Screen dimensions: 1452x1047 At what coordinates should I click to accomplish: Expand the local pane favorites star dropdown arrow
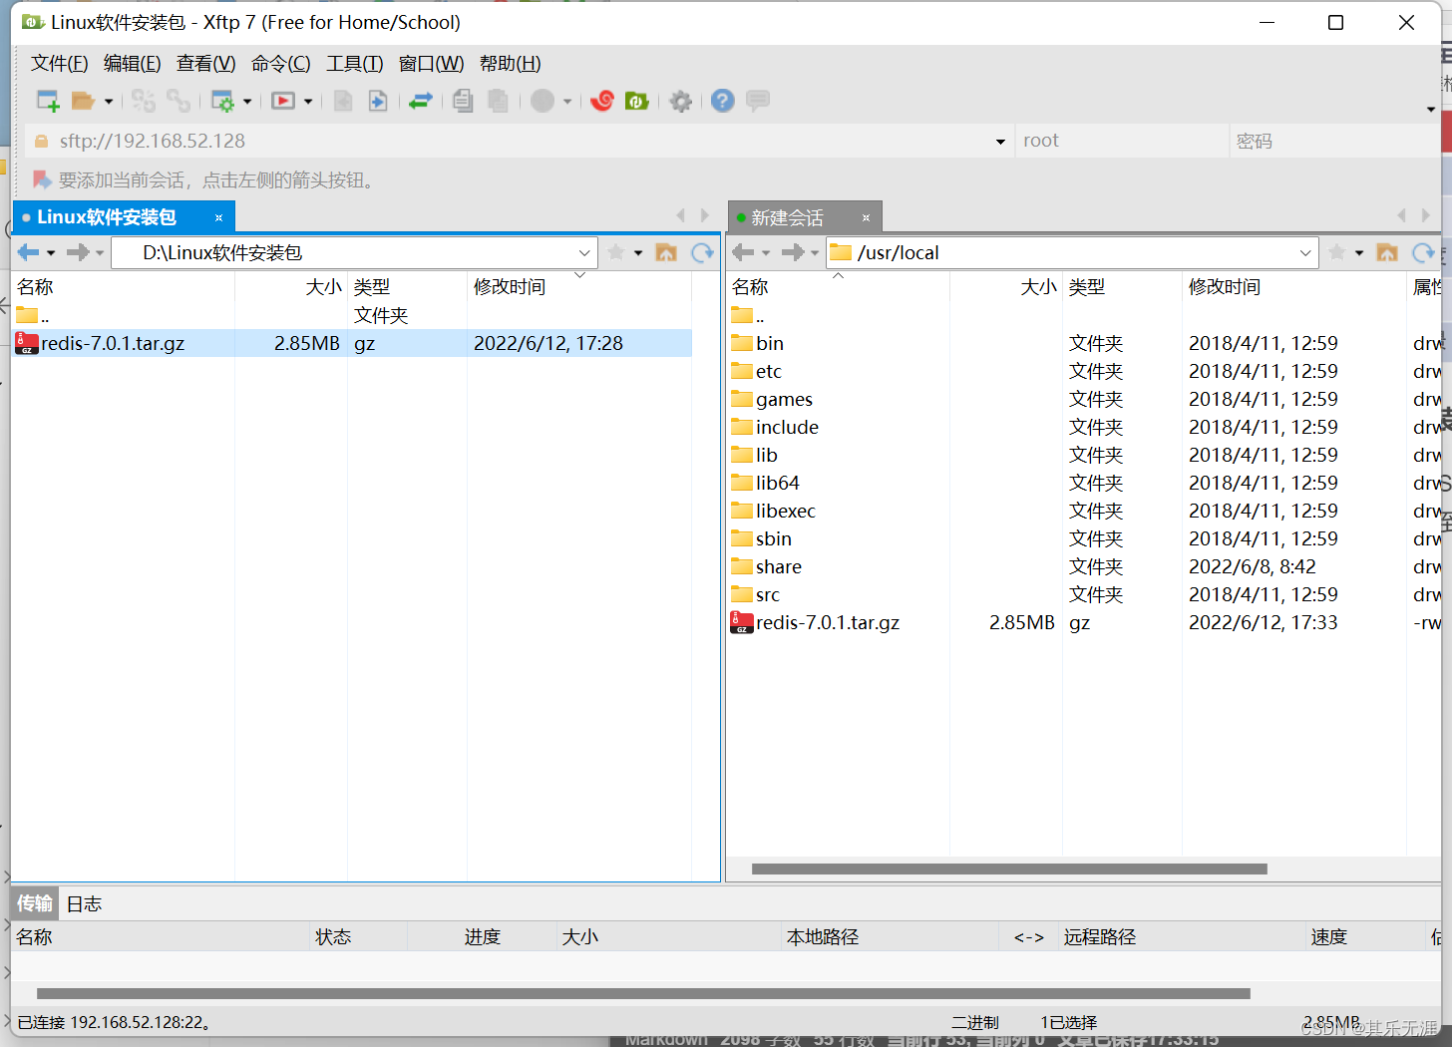[x=638, y=253]
